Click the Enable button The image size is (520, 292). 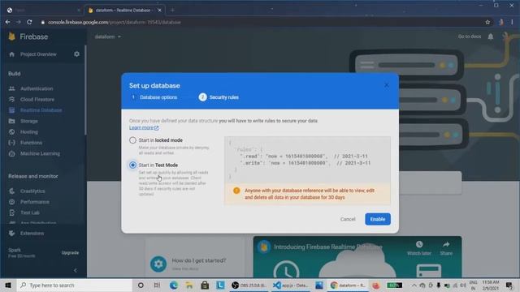click(x=378, y=219)
